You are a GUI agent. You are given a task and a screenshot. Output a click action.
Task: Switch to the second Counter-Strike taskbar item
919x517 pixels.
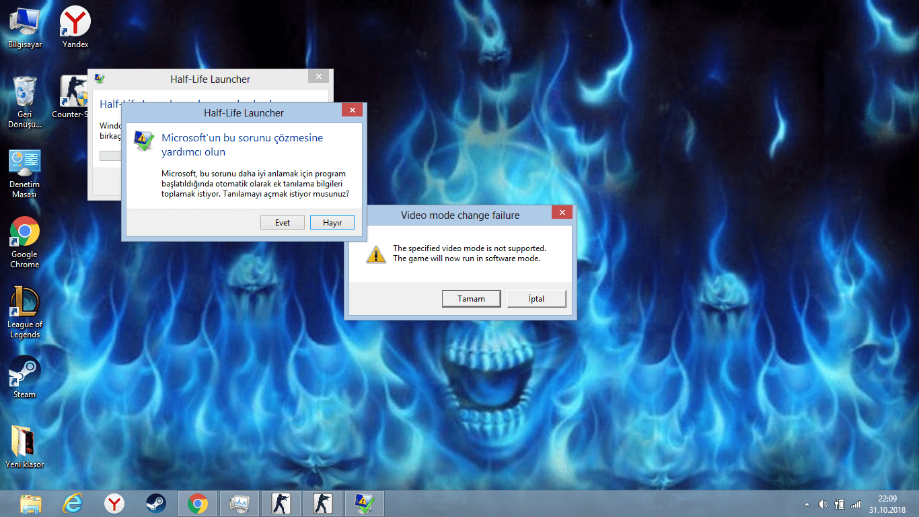(323, 504)
